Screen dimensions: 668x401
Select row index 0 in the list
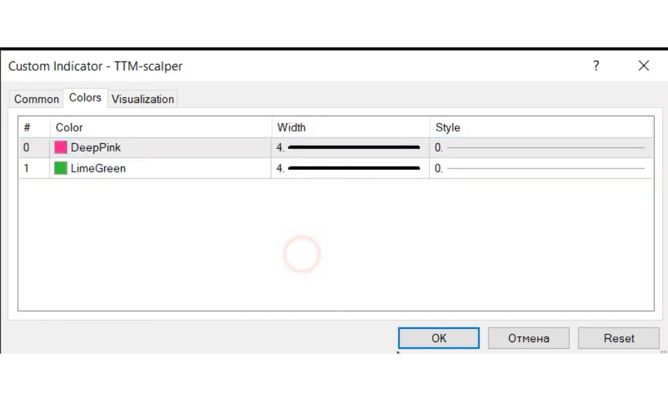coord(27,148)
